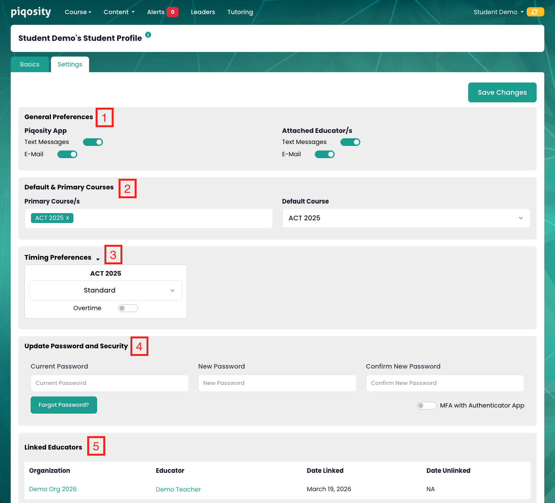Click inside the Primary Course/s box
Image resolution: width=555 pixels, height=503 pixels.
pyautogui.click(x=149, y=218)
